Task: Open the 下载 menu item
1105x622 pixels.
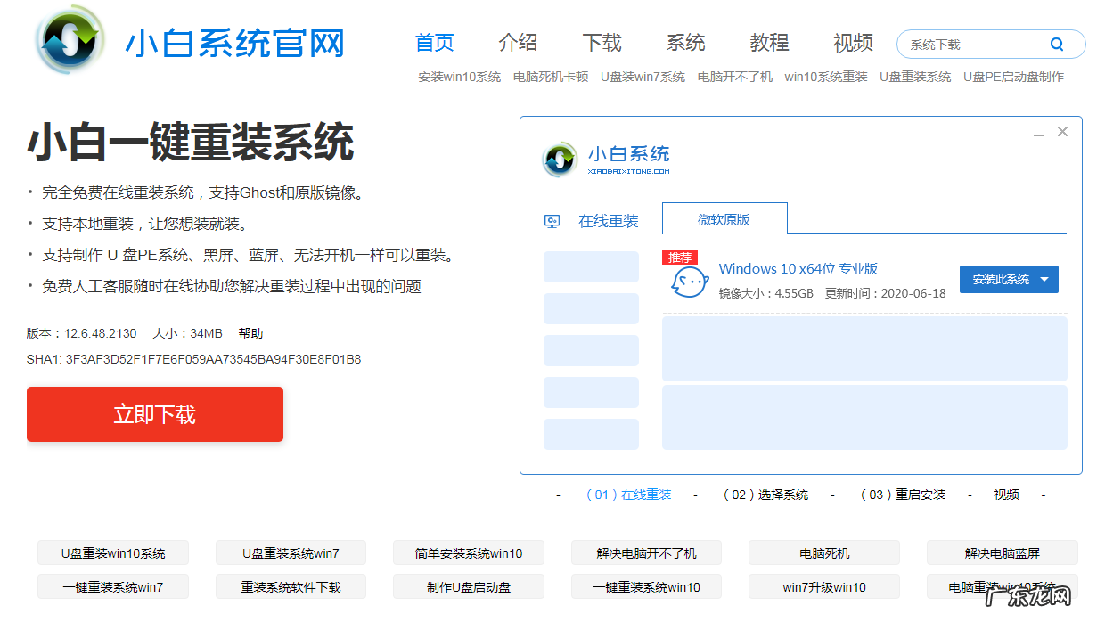Action: coord(602,42)
